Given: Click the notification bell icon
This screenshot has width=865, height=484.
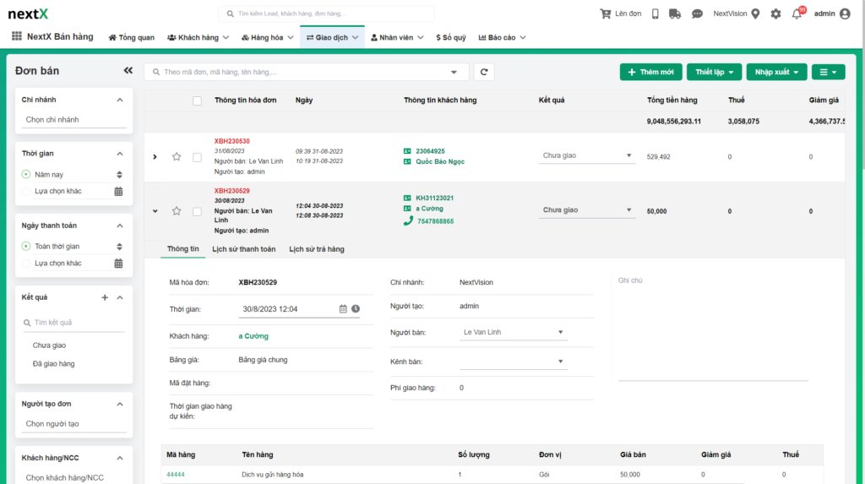Looking at the screenshot, I should pos(797,14).
